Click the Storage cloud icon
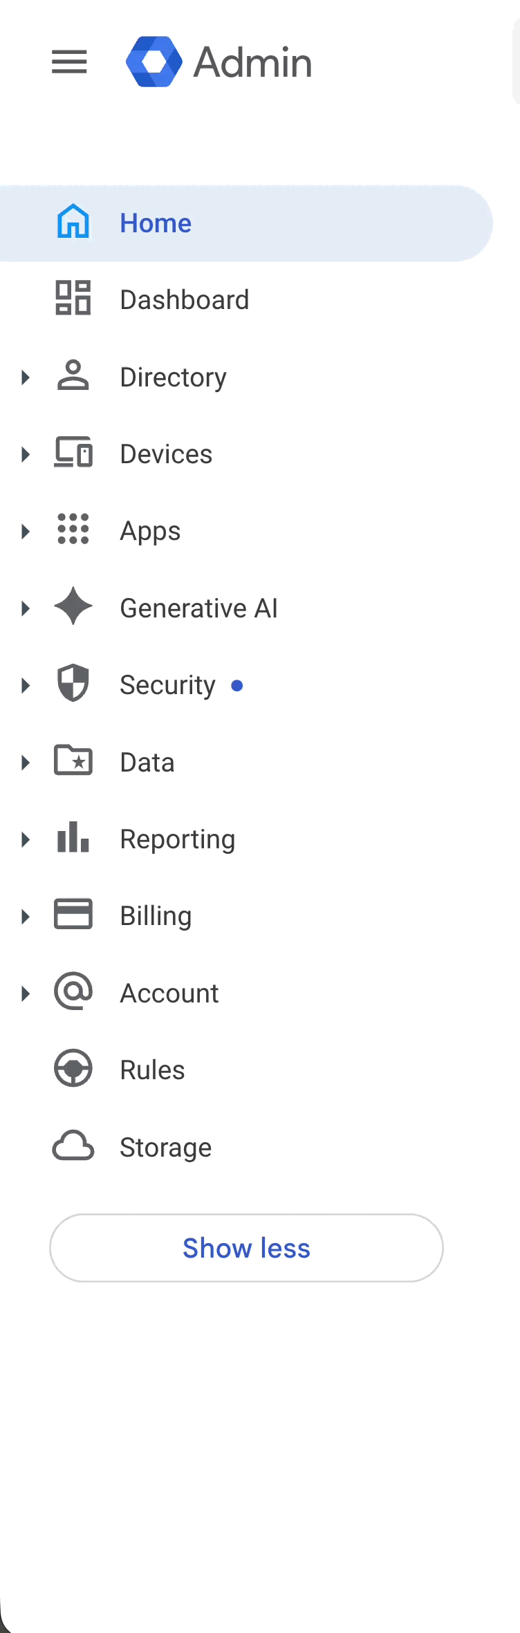This screenshot has width=520, height=1633. [x=73, y=1146]
